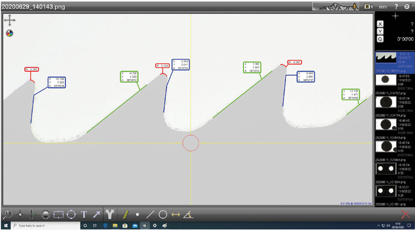Reset the Y coordinate button
This screenshot has width=415, height=230.
click(x=380, y=32)
